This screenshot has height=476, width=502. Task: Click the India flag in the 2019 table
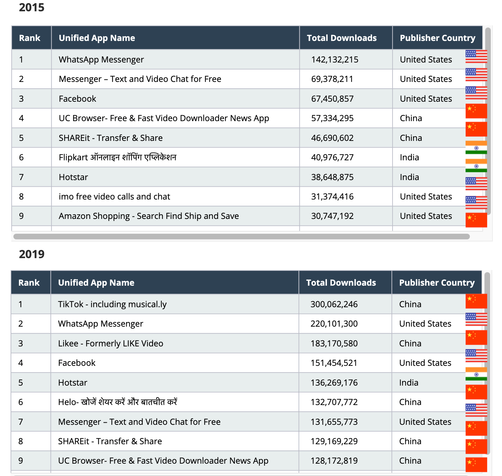[x=476, y=374]
